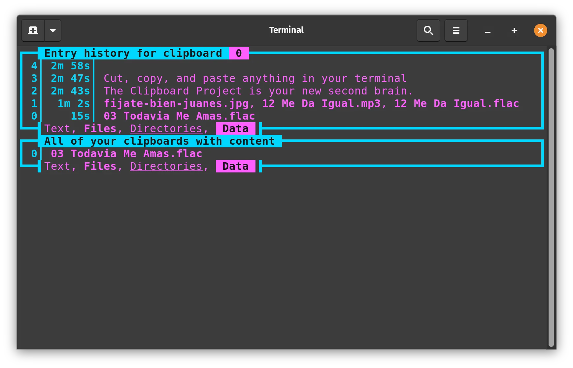Viewport: 573px width, 368px height.
Task: Click the pink "Data" label in all clipboards legend
Action: click(x=236, y=166)
